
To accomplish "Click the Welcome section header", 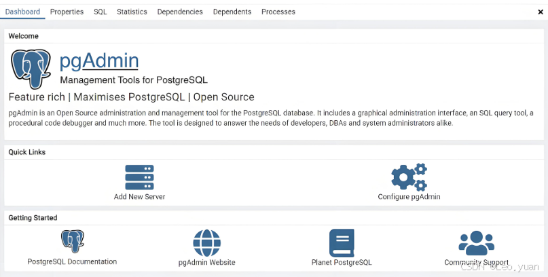I will 23,36.
